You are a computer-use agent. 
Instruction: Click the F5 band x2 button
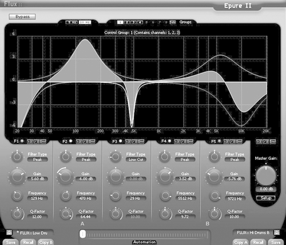click(x=226, y=142)
